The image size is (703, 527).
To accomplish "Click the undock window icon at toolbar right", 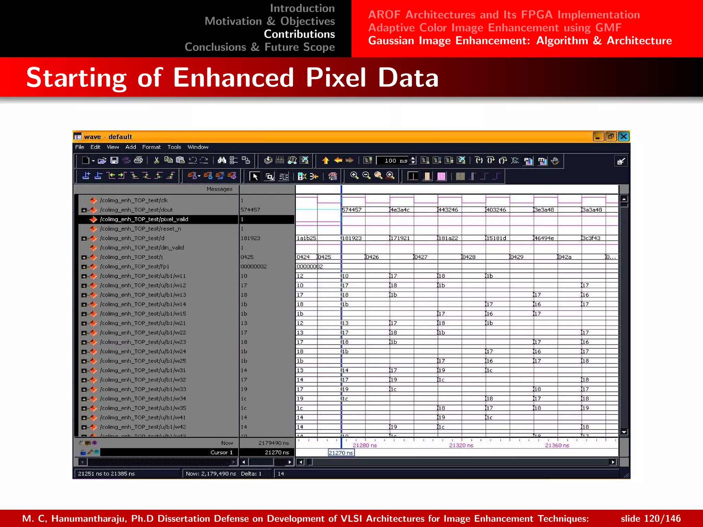I will 621,161.
